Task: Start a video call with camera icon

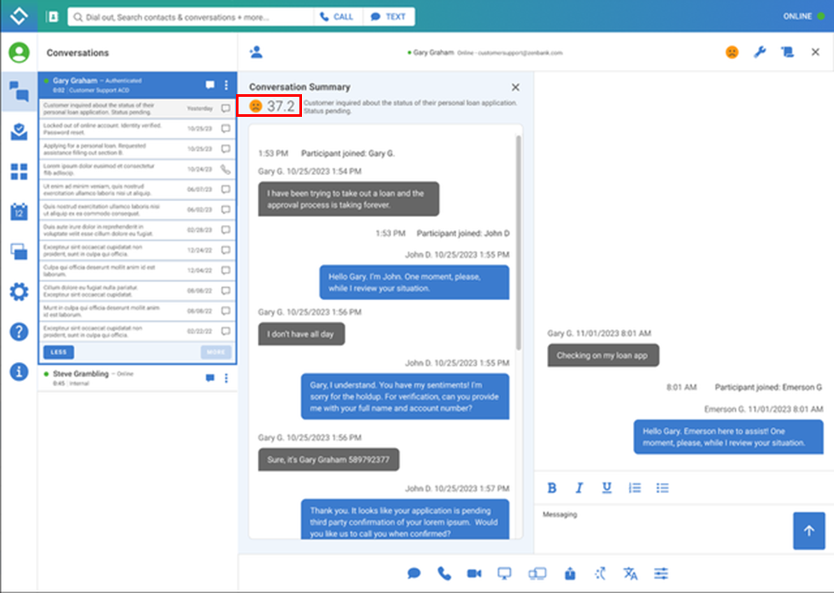Action: pyautogui.click(x=475, y=574)
